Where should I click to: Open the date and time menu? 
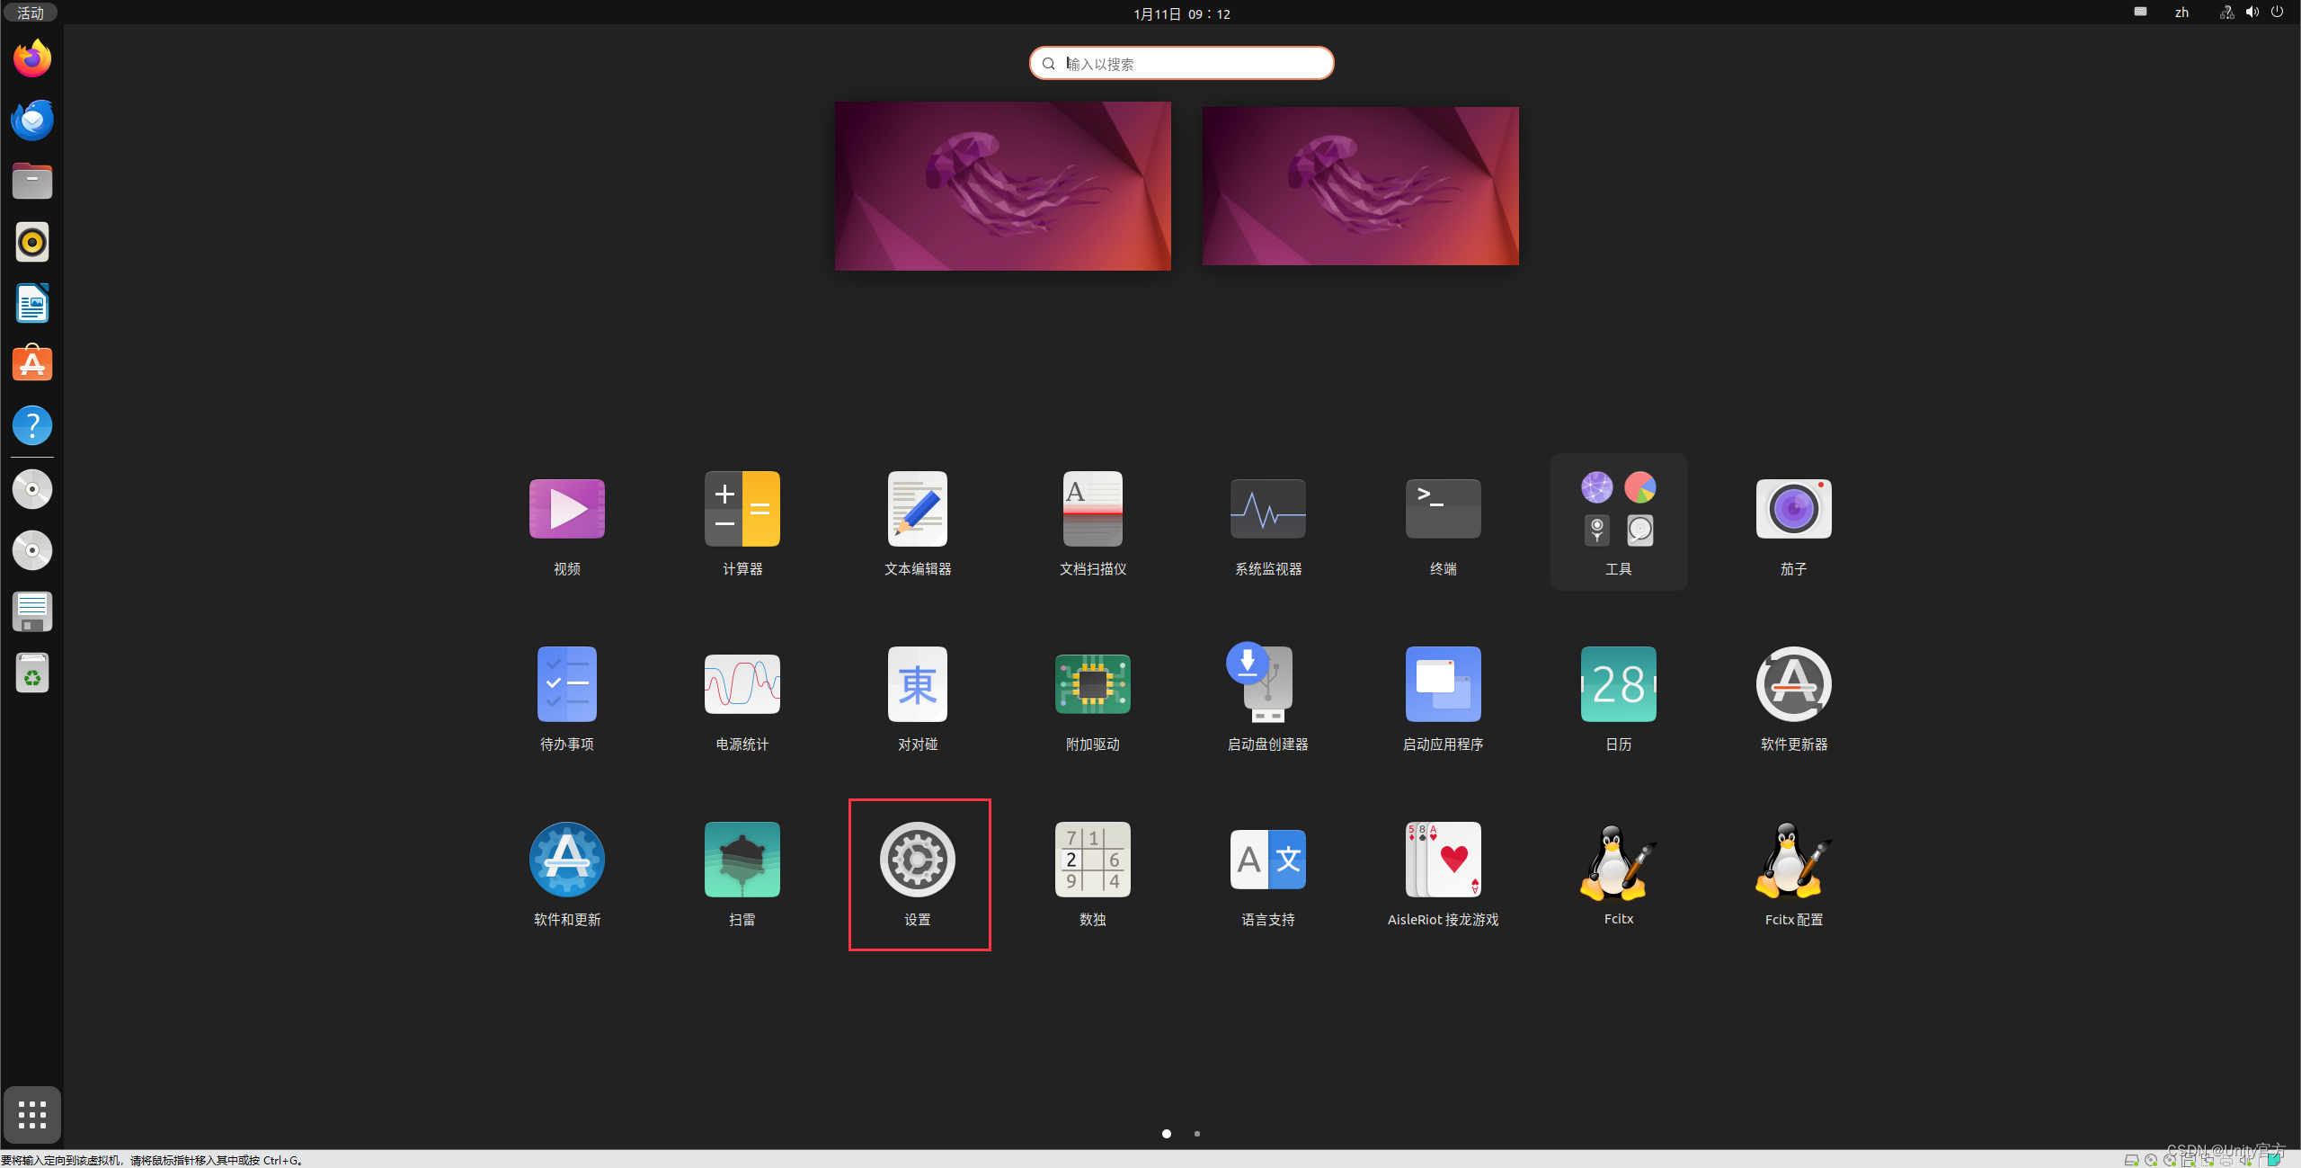pos(1181,13)
